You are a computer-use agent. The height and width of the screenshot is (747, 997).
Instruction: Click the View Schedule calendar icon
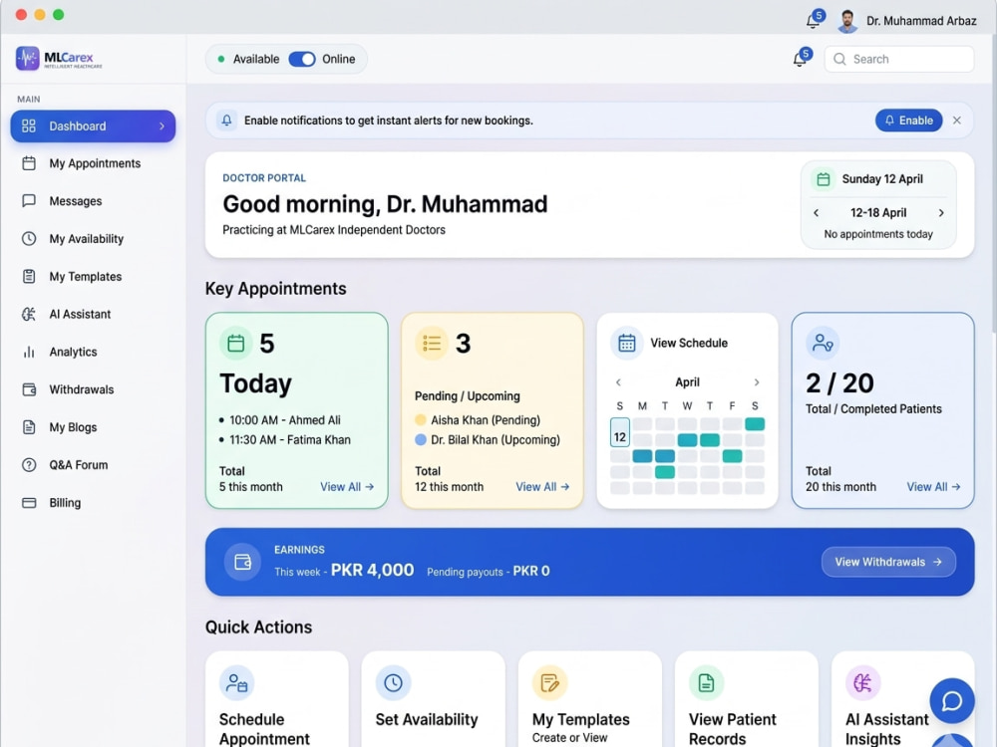pos(627,343)
